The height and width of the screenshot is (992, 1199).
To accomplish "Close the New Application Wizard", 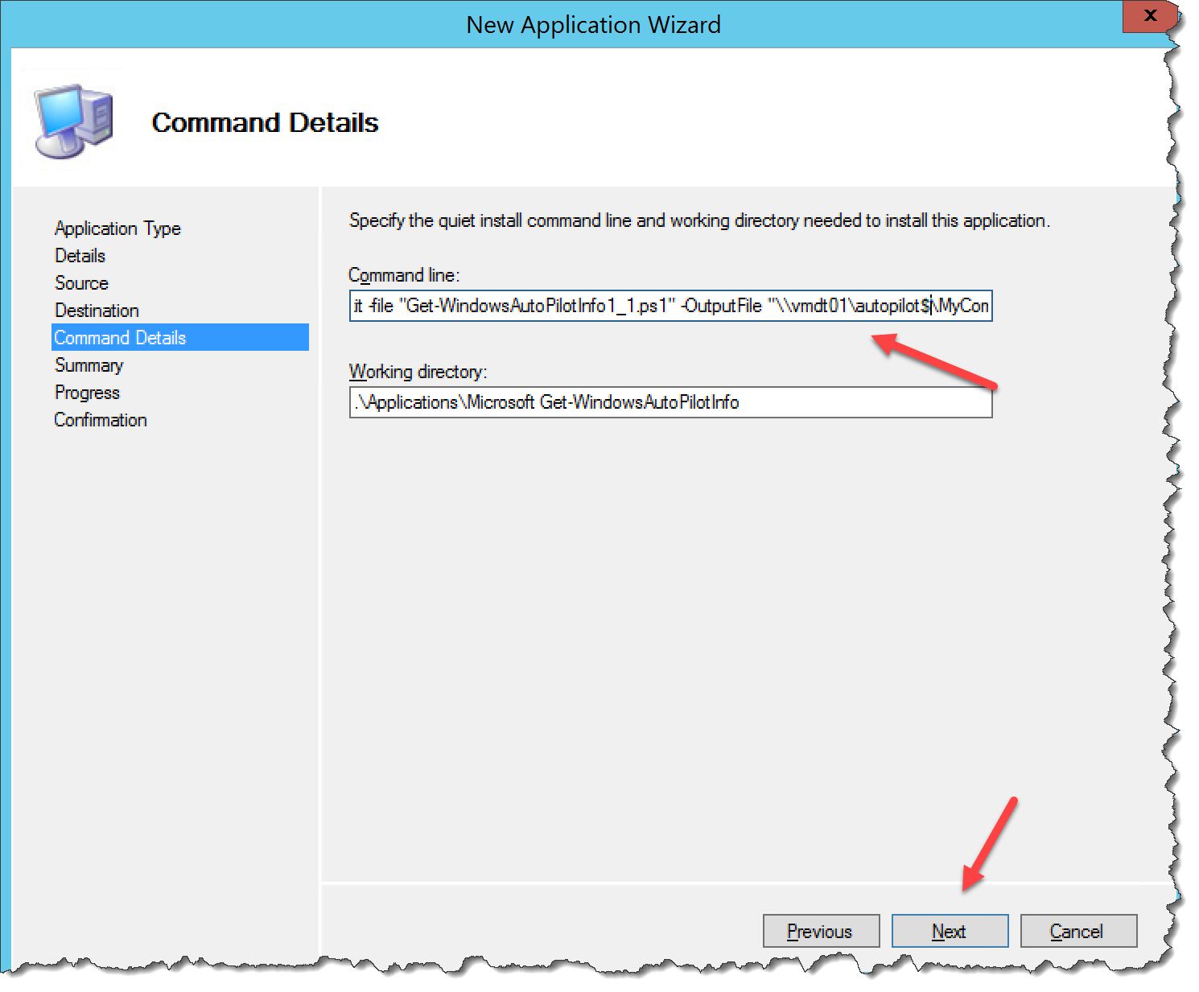I will (x=1150, y=16).
